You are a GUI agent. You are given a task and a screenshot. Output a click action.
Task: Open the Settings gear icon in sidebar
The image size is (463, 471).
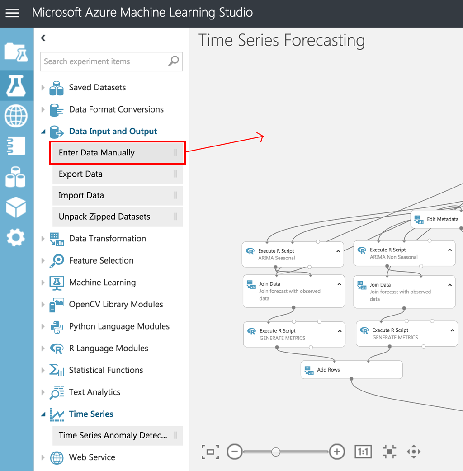(x=16, y=237)
